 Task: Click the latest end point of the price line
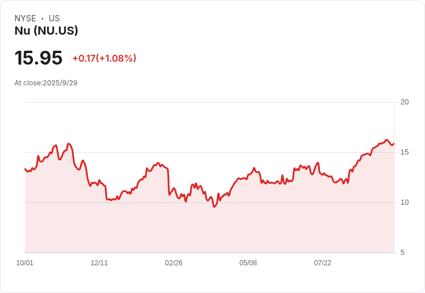(x=393, y=144)
